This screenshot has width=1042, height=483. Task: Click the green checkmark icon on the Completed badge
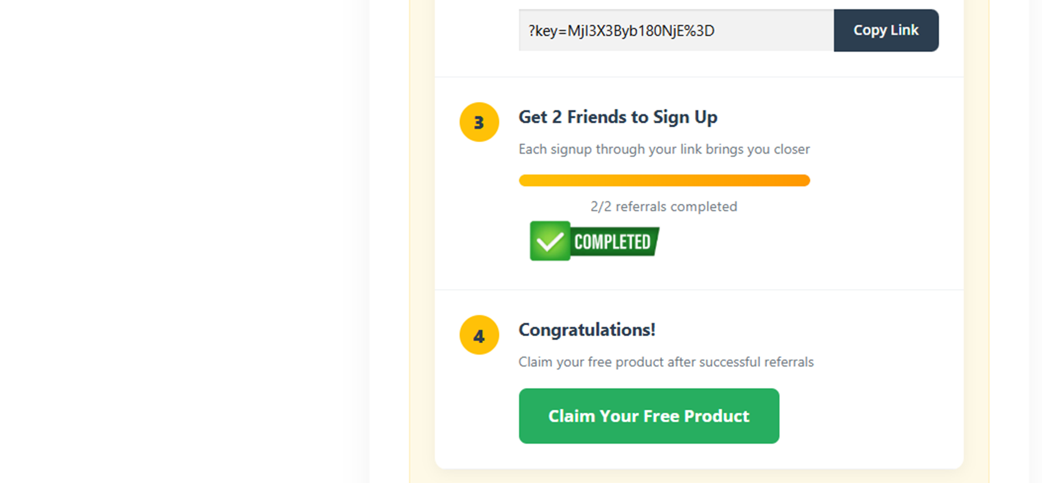[550, 241]
